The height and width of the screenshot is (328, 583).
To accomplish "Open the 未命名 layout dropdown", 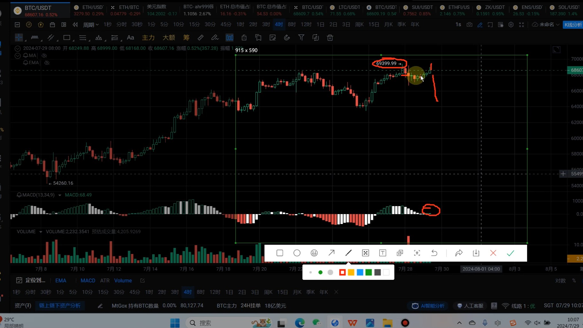I will 546,25.
